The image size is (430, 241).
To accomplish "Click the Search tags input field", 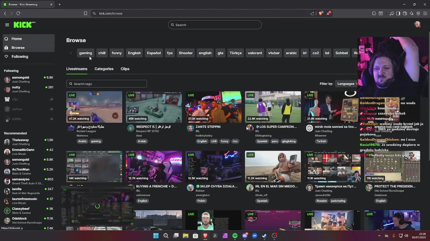I will [x=106, y=84].
